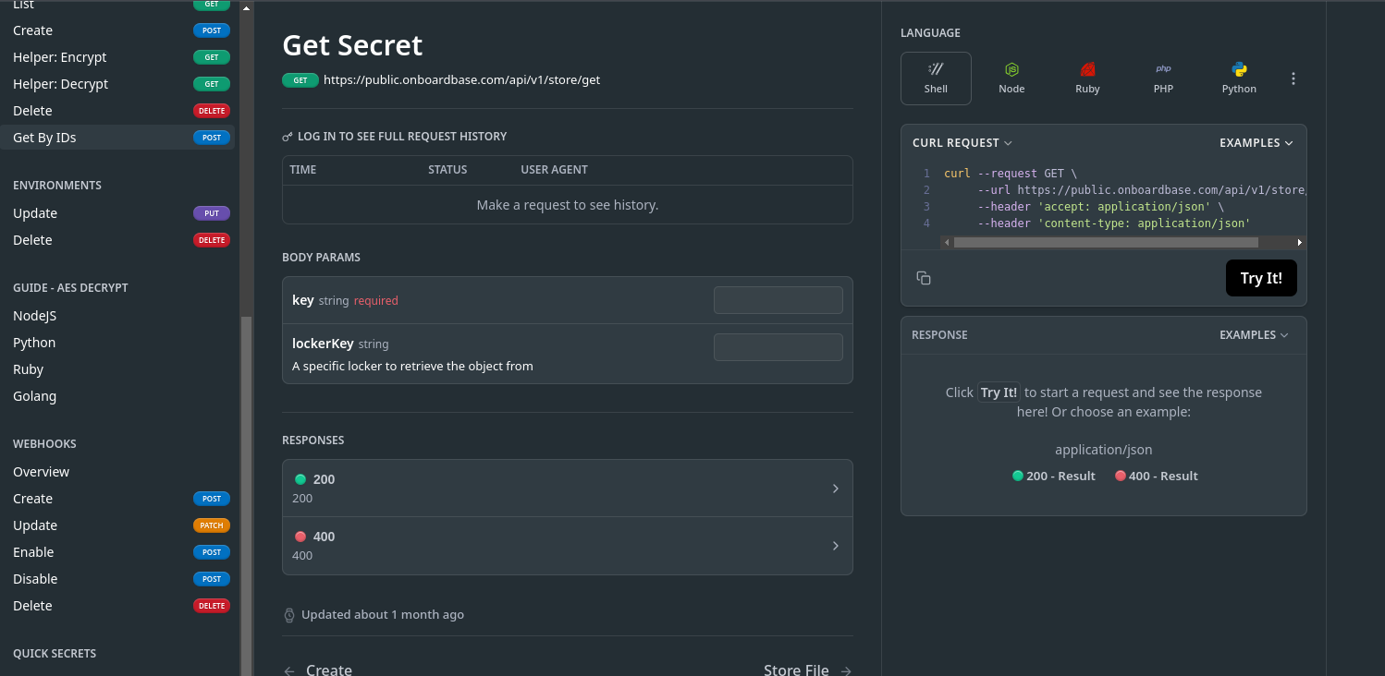
Task: Go to previous page Create
Action: (317, 670)
